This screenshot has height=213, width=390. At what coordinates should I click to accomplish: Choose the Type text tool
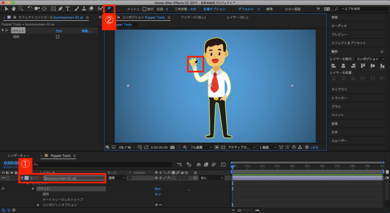coord(68,8)
